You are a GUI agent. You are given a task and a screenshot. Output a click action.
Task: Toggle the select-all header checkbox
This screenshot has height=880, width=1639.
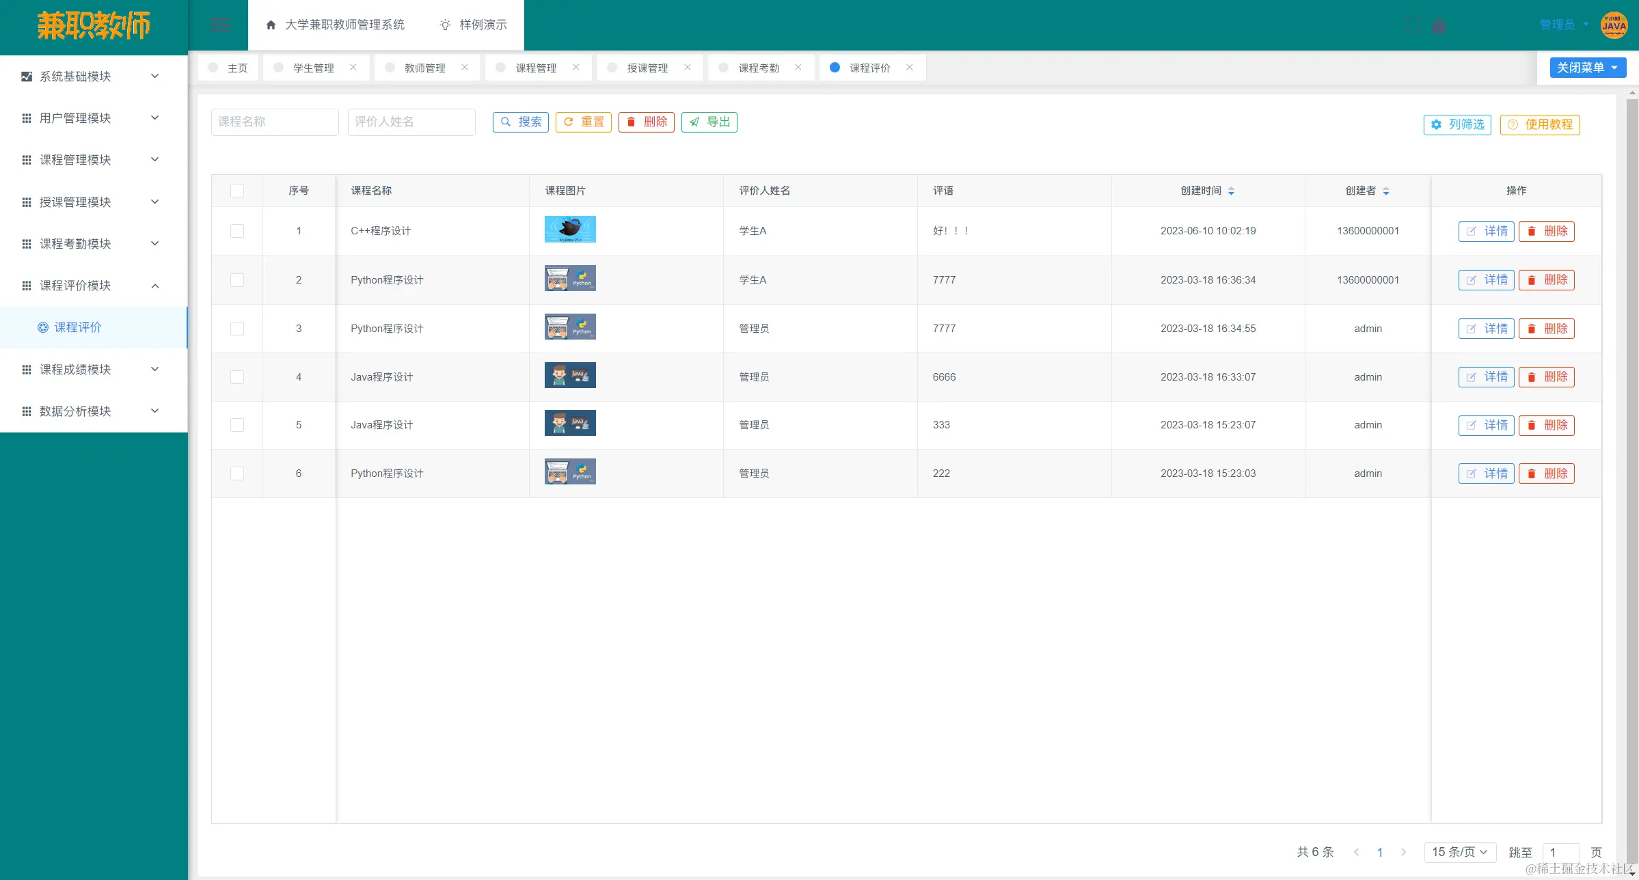tap(237, 191)
